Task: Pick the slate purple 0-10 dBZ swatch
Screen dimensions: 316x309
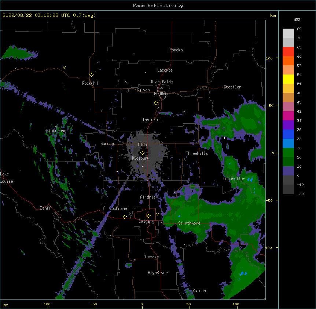Action: (288, 171)
